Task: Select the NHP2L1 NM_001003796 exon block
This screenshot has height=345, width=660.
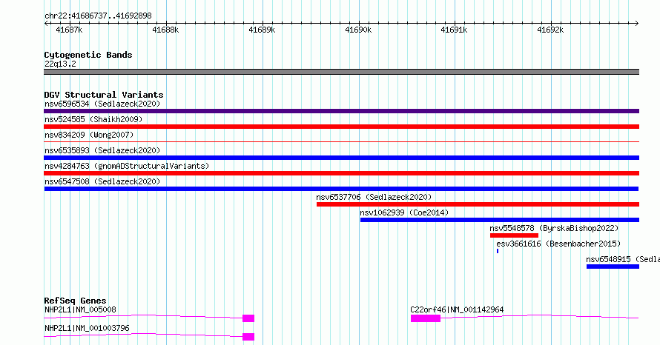Action: pos(248,337)
